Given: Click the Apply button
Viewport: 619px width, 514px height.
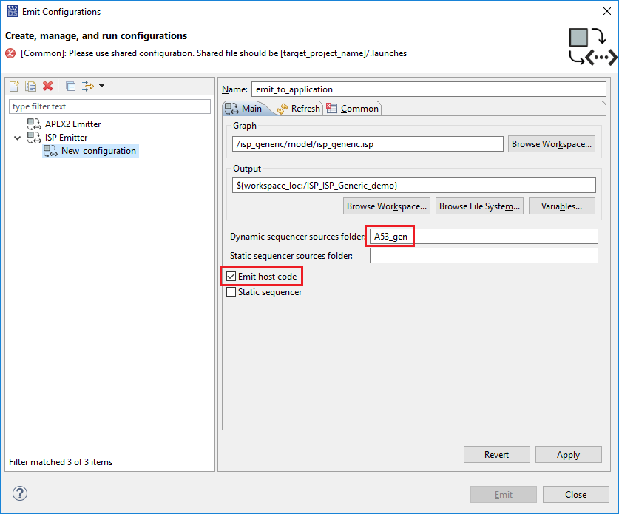Looking at the screenshot, I should (x=569, y=455).
